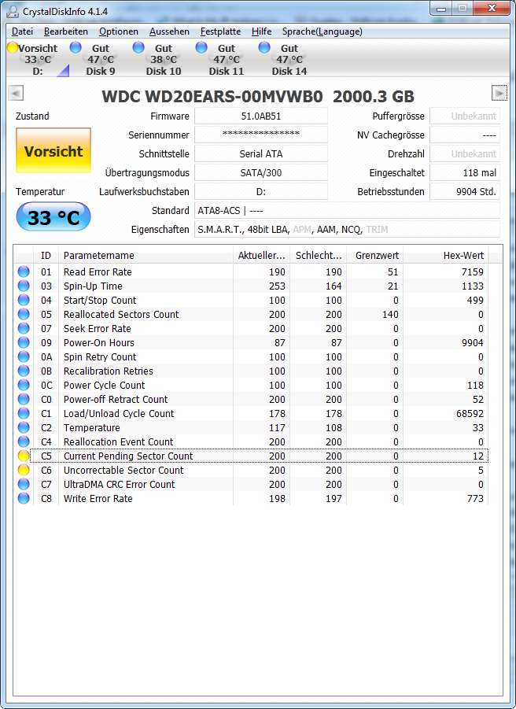Click the Schnittstelle field Serial ATA
This screenshot has width=516, height=709.
[x=261, y=153]
